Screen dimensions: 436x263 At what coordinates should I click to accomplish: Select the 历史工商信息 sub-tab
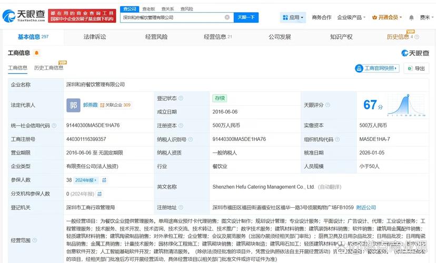point(48,68)
